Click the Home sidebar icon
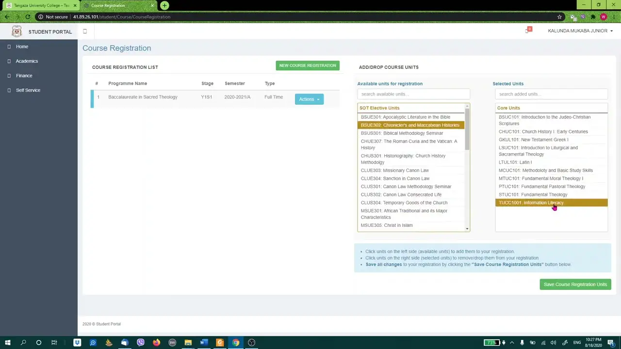This screenshot has height=349, width=621. [9, 47]
